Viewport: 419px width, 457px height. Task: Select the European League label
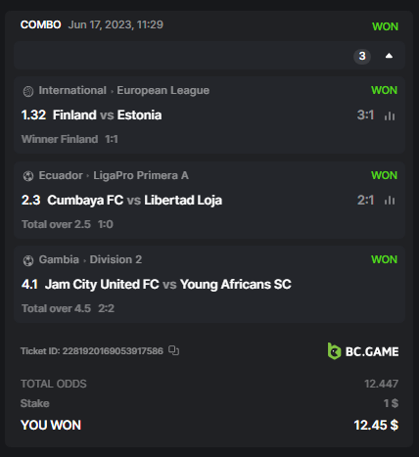(x=163, y=90)
